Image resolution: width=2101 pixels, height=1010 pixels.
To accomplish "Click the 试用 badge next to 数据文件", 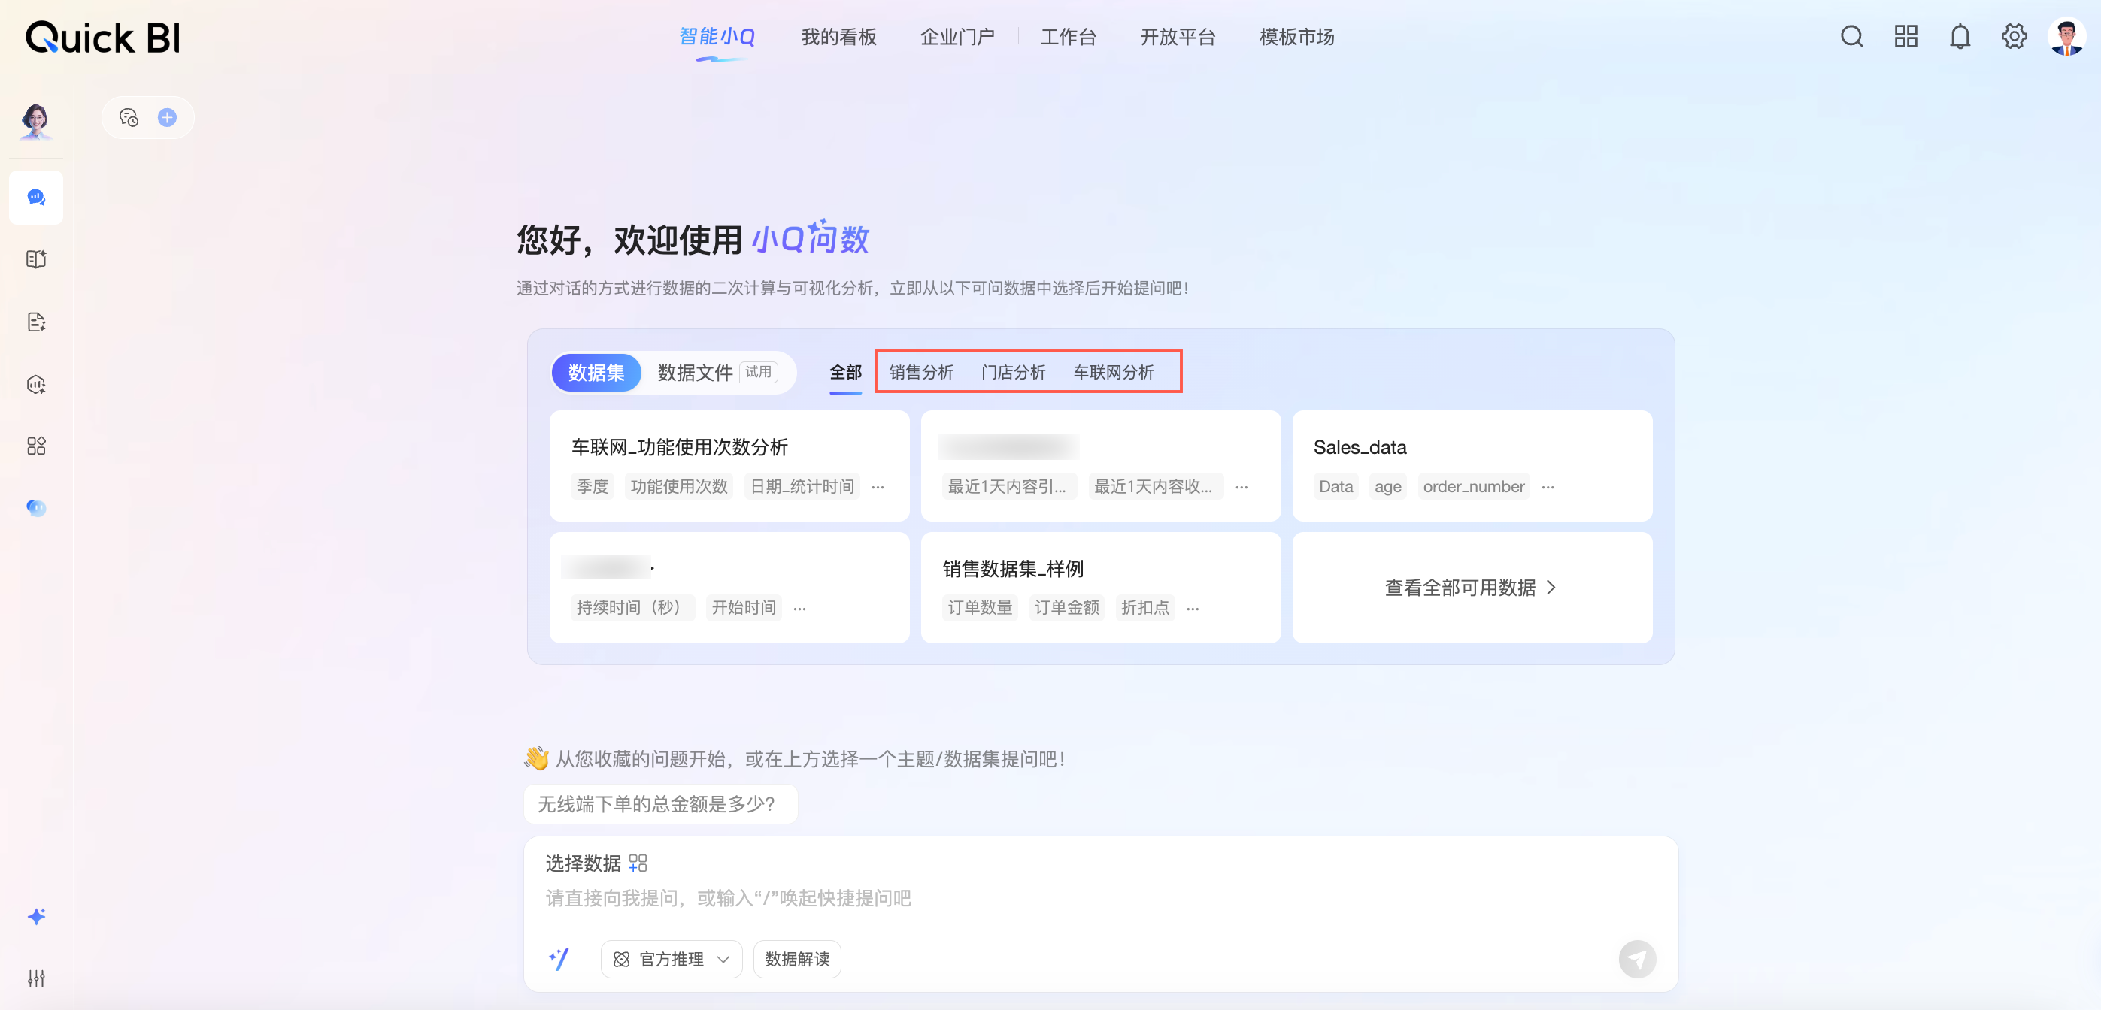I will pyautogui.click(x=759, y=373).
